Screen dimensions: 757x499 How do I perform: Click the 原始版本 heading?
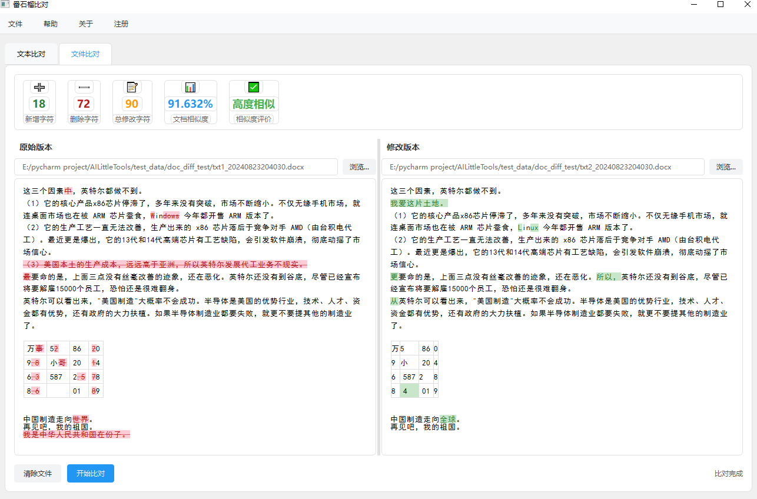coord(36,147)
